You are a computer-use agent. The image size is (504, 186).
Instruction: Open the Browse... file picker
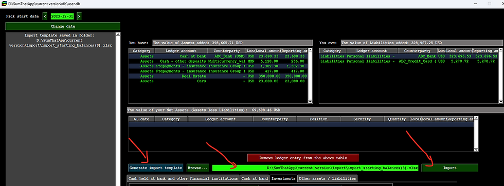point(197,168)
